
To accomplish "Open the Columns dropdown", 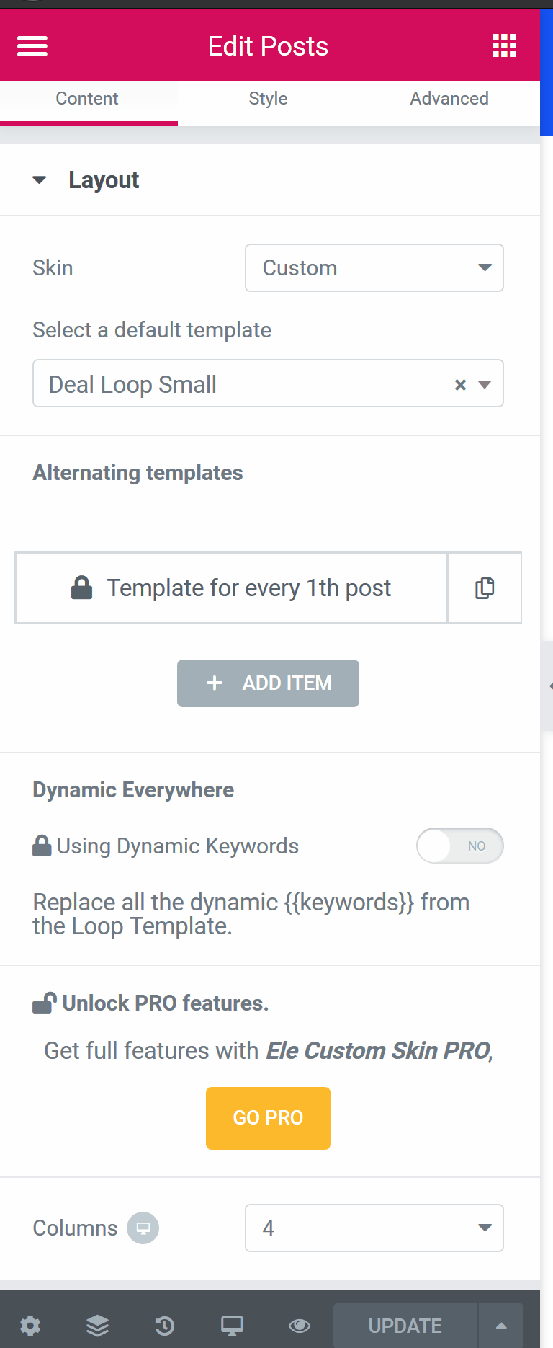I will point(374,1228).
